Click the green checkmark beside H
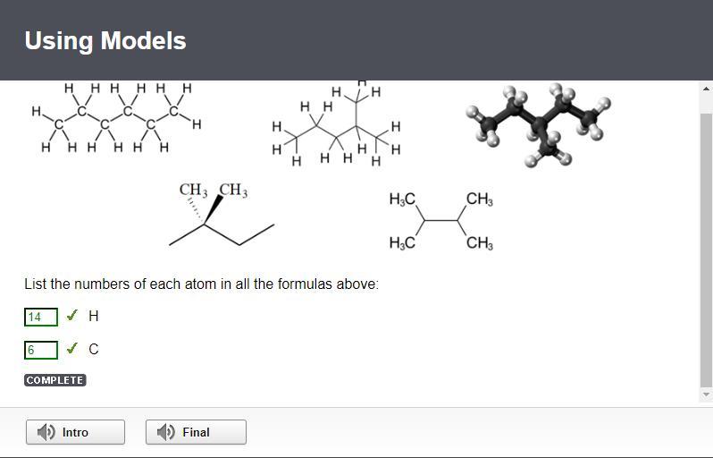 (x=71, y=315)
